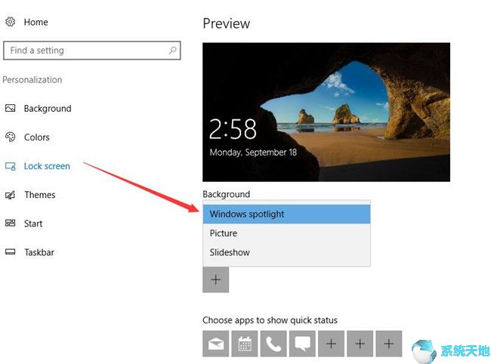Go to Colors settings
491x364 pixels.
pyautogui.click(x=37, y=137)
